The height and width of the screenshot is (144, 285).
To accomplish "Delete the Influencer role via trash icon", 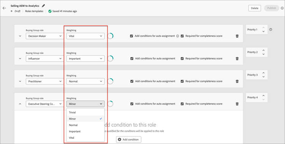I will [237, 59].
